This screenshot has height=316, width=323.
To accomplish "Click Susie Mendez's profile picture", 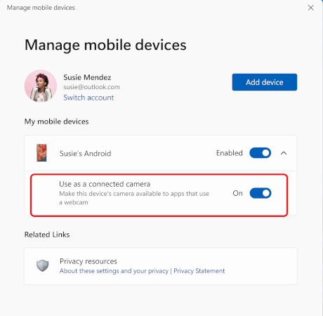I will click(x=41, y=86).
